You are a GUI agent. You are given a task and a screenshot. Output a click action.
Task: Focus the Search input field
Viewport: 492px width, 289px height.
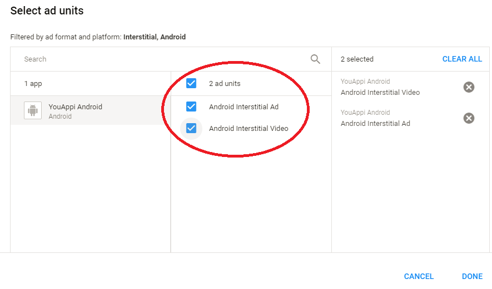[161, 59]
